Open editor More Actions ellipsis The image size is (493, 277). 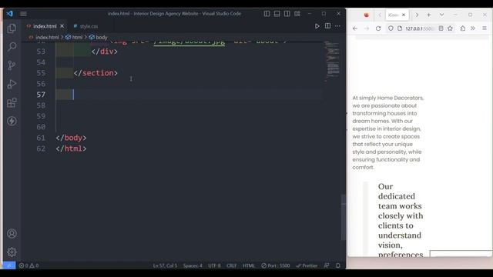click(x=337, y=26)
